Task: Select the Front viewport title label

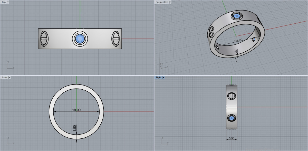Action: (4, 78)
